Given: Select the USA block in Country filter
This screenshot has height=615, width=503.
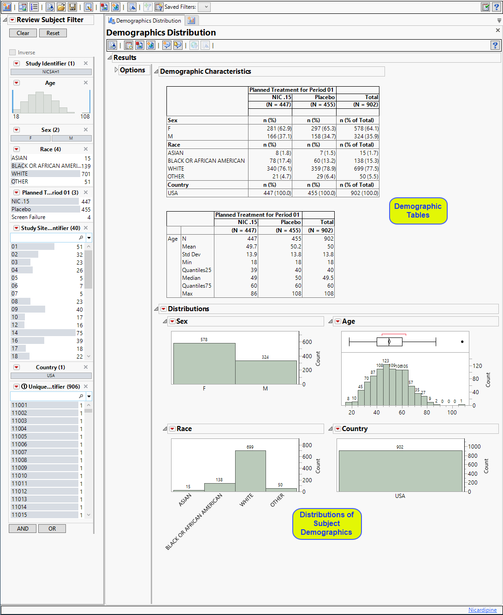Looking at the screenshot, I should point(51,376).
